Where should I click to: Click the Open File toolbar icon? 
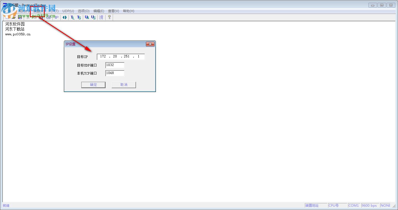point(13,17)
